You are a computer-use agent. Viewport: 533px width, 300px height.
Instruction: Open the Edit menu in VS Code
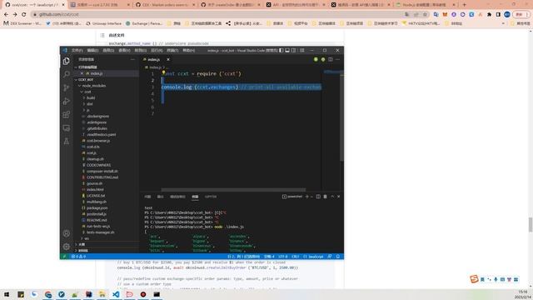pyautogui.click(x=92, y=50)
